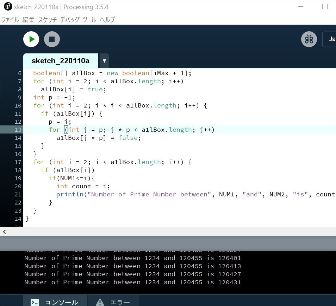Stop the running sketch
The height and width of the screenshot is (306, 336).
click(52, 39)
